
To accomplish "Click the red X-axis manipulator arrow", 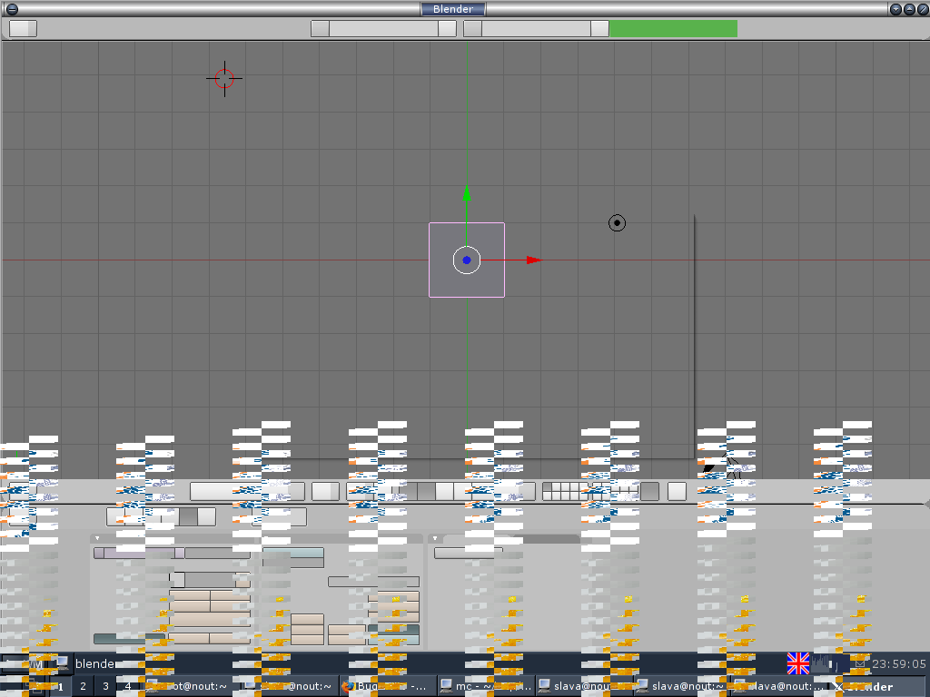I will coord(533,260).
